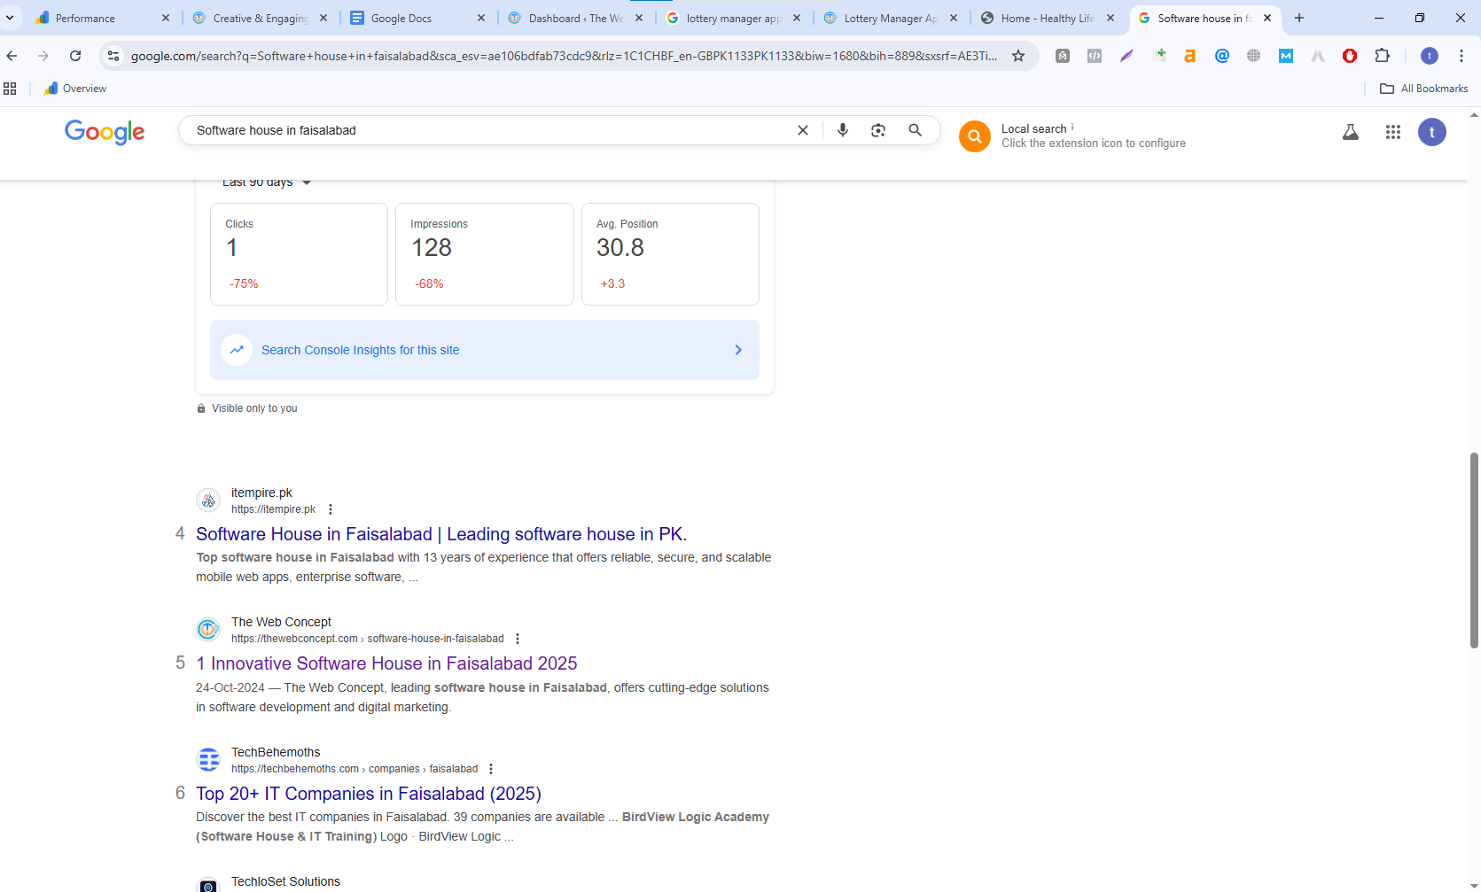Image resolution: width=1481 pixels, height=892 pixels.
Task: Click the blue @ extension icon
Action: [x=1222, y=56]
